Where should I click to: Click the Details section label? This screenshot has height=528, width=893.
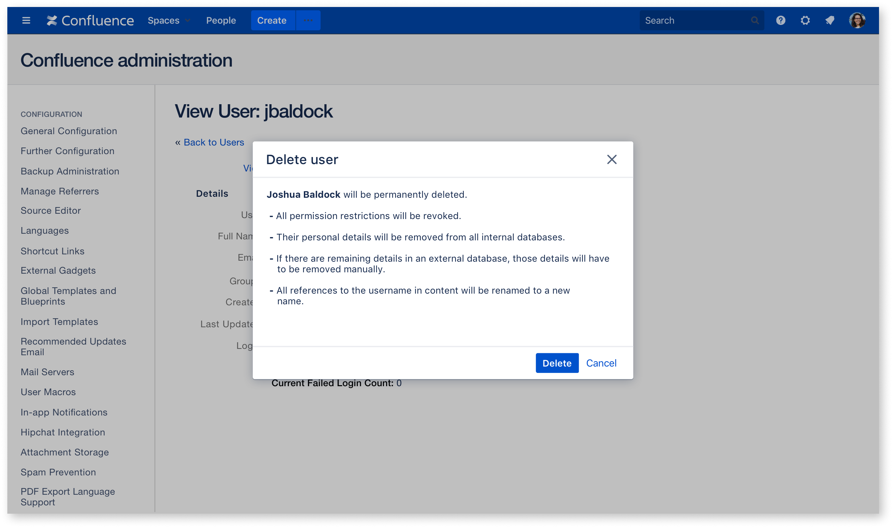pos(212,193)
